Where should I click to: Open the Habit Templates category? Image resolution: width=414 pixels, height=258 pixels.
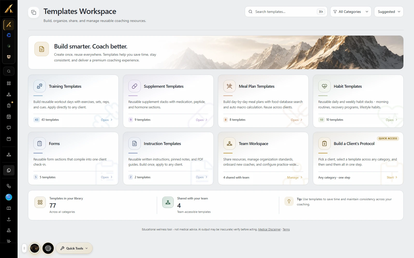391,120
